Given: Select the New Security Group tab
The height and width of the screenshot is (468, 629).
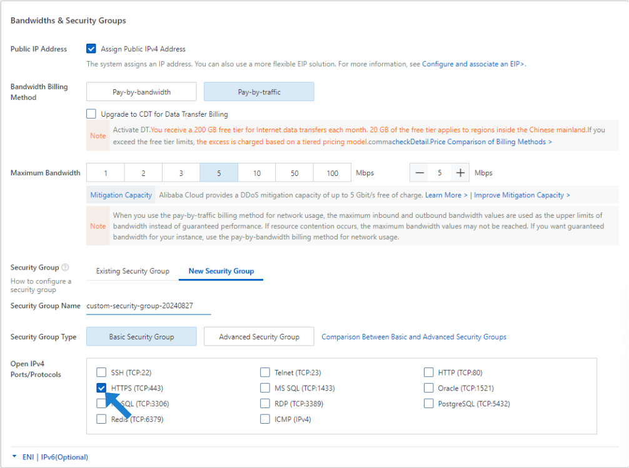Looking at the screenshot, I should [x=221, y=271].
